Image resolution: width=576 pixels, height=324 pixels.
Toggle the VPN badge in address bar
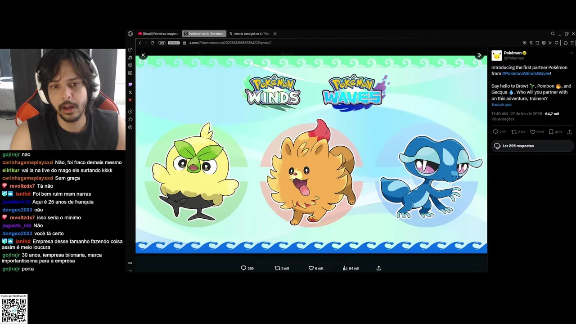point(162,43)
